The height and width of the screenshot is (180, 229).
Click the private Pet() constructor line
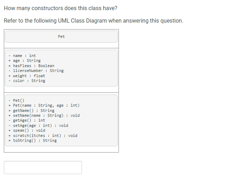pos(16,100)
